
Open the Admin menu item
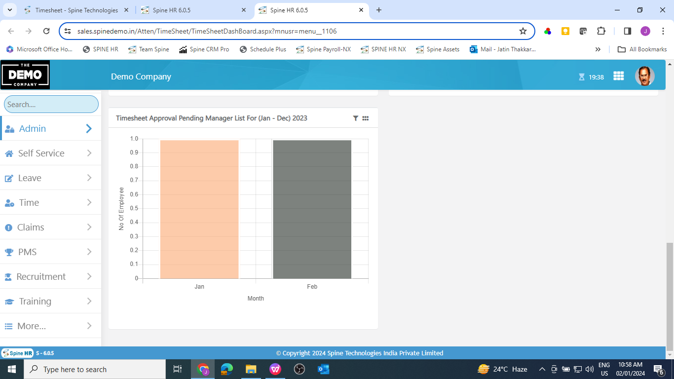pyautogui.click(x=50, y=128)
